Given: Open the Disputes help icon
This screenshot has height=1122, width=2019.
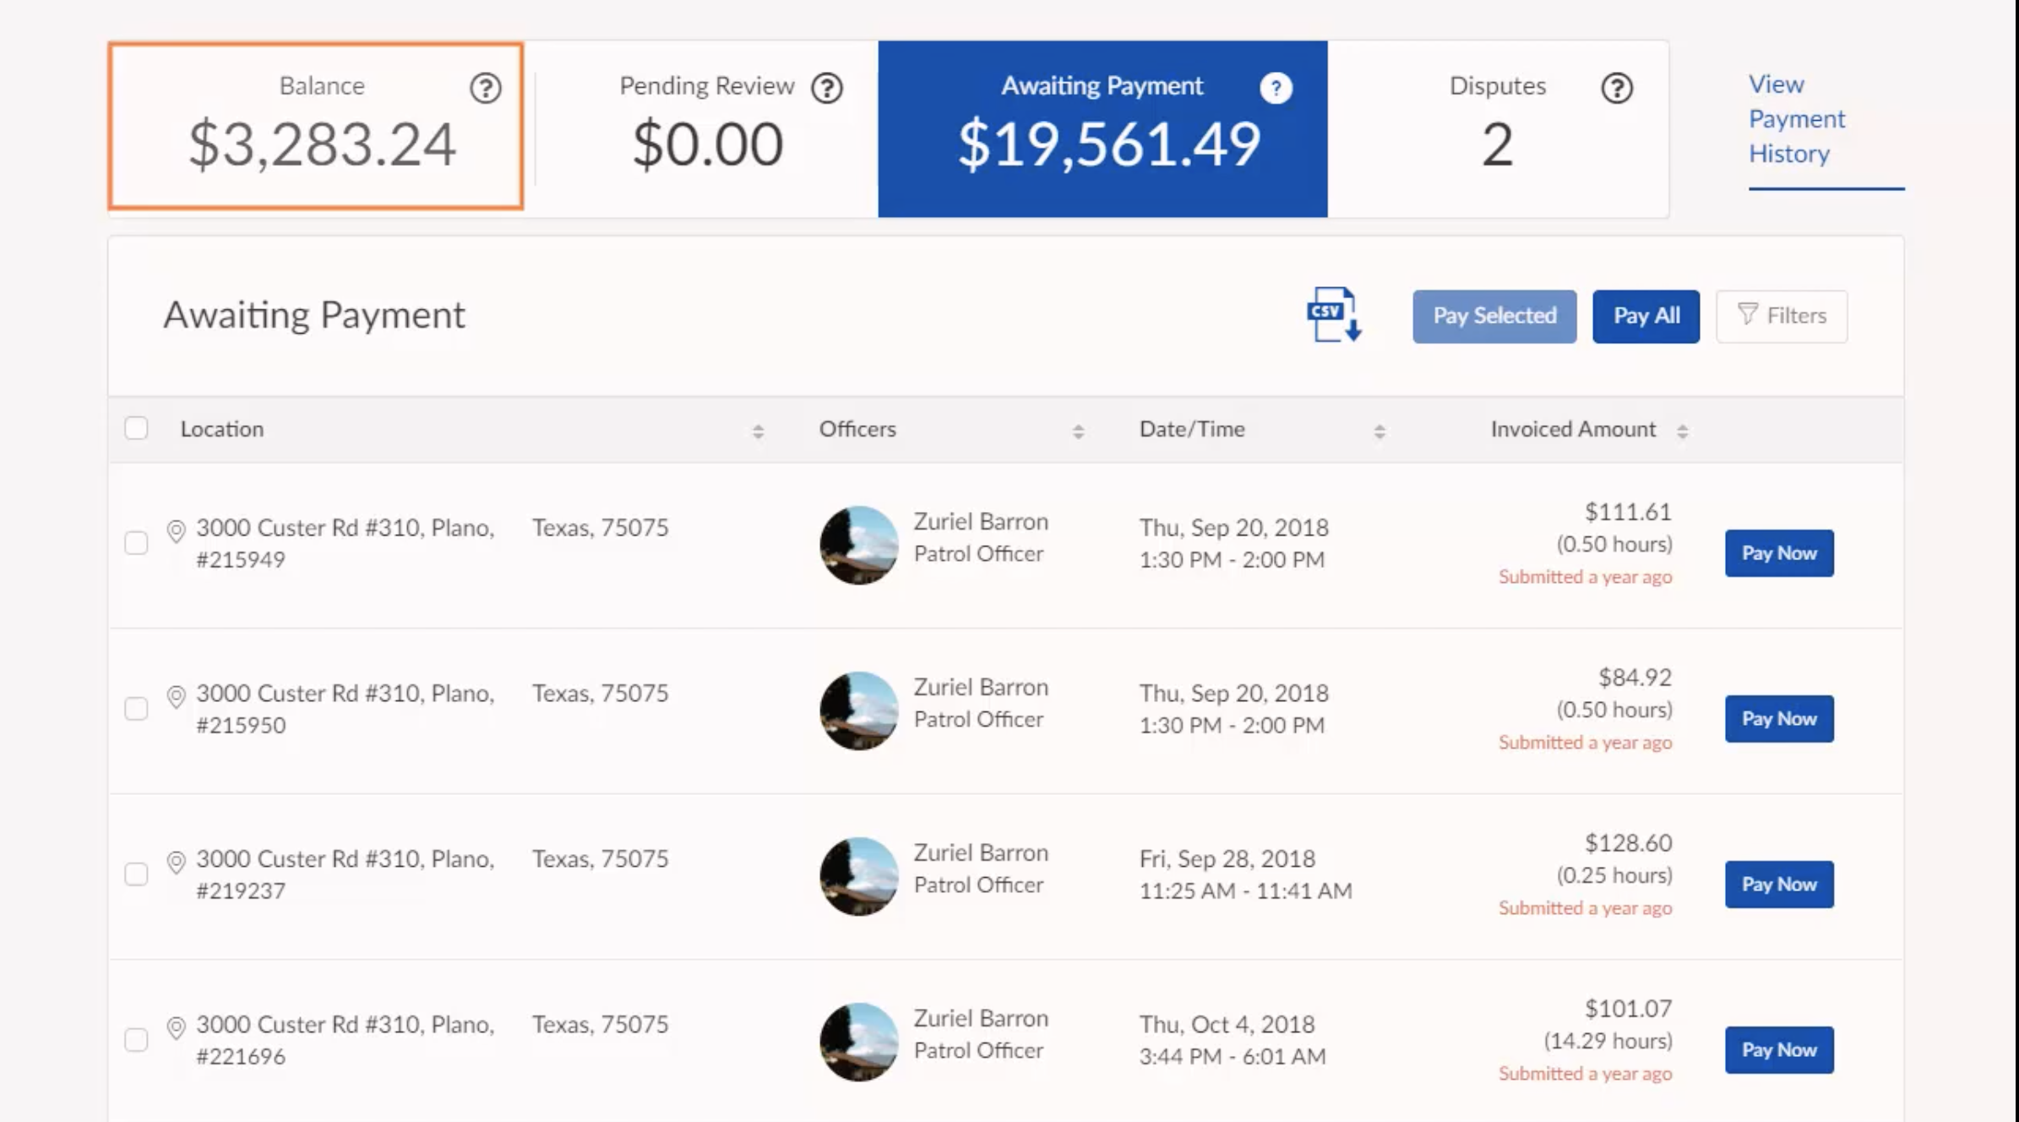Looking at the screenshot, I should tap(1617, 88).
